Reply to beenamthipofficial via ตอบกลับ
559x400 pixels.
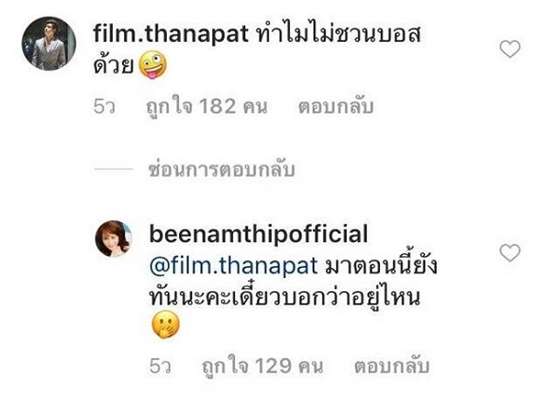point(391,366)
